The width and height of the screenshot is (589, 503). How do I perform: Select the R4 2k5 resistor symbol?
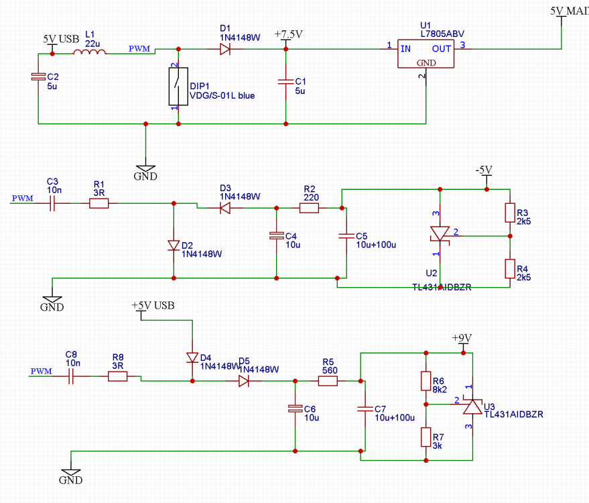click(x=510, y=269)
